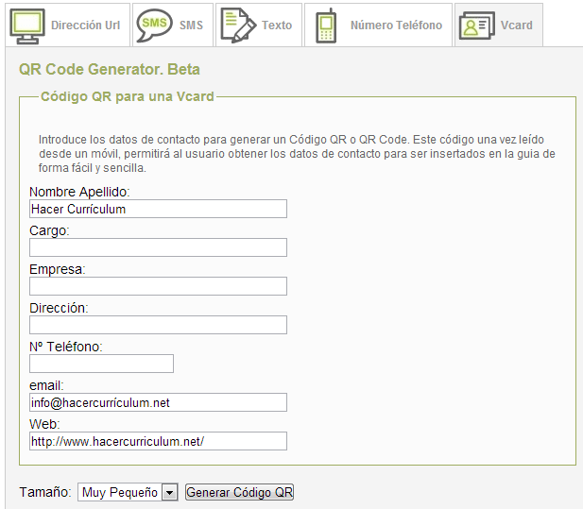Click the SMS speech bubble icon
Image resolution: width=583 pixels, height=509 pixels.
coord(154,25)
